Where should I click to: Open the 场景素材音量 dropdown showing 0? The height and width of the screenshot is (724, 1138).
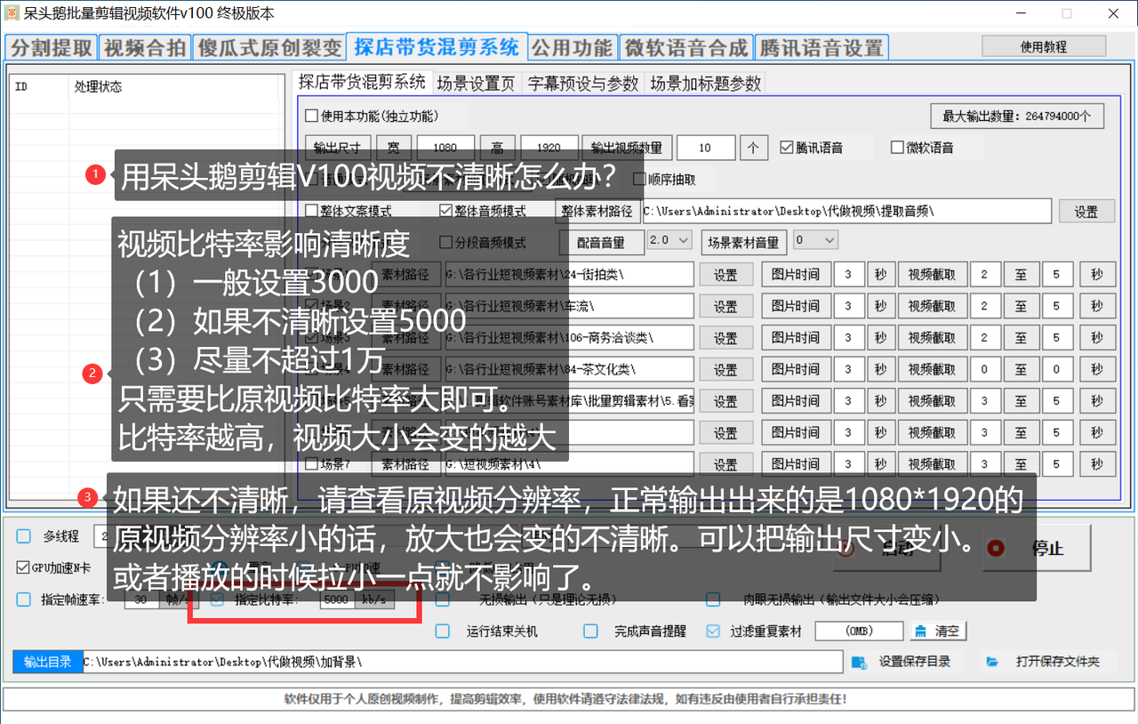click(815, 240)
